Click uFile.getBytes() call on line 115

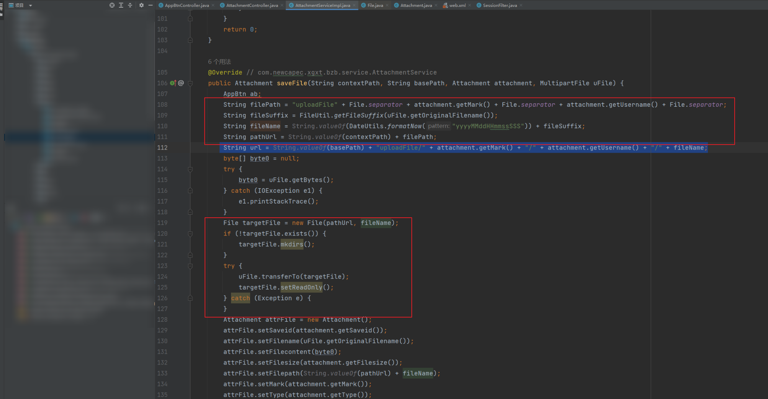click(300, 180)
